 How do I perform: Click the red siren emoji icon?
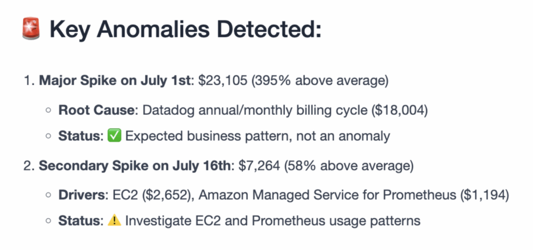[31, 29]
